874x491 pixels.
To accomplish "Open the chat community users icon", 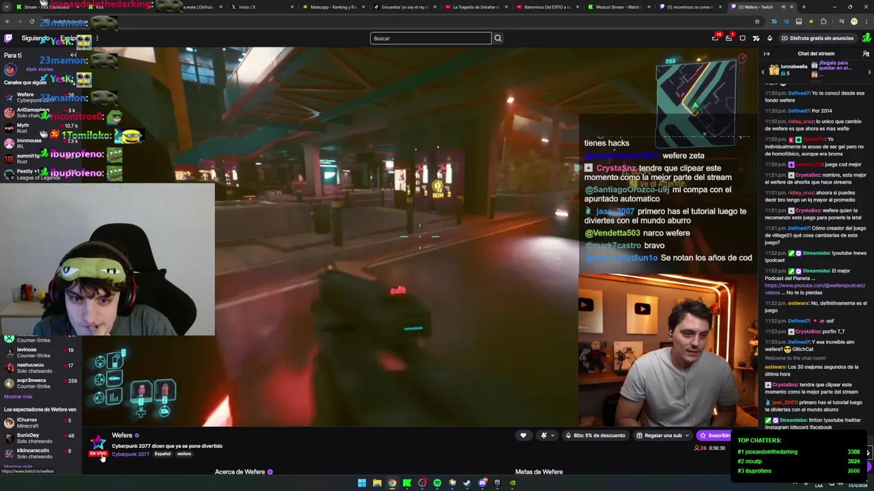I will (866, 54).
